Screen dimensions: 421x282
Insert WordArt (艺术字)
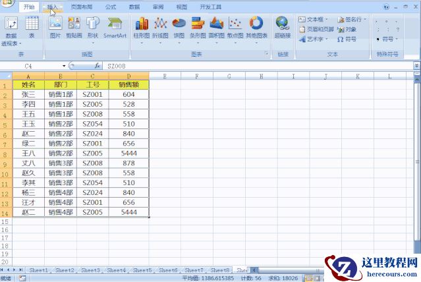[314, 40]
